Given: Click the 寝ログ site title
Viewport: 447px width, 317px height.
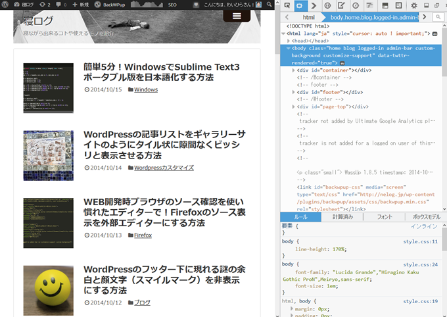Looking at the screenshot, I should tap(38, 21).
